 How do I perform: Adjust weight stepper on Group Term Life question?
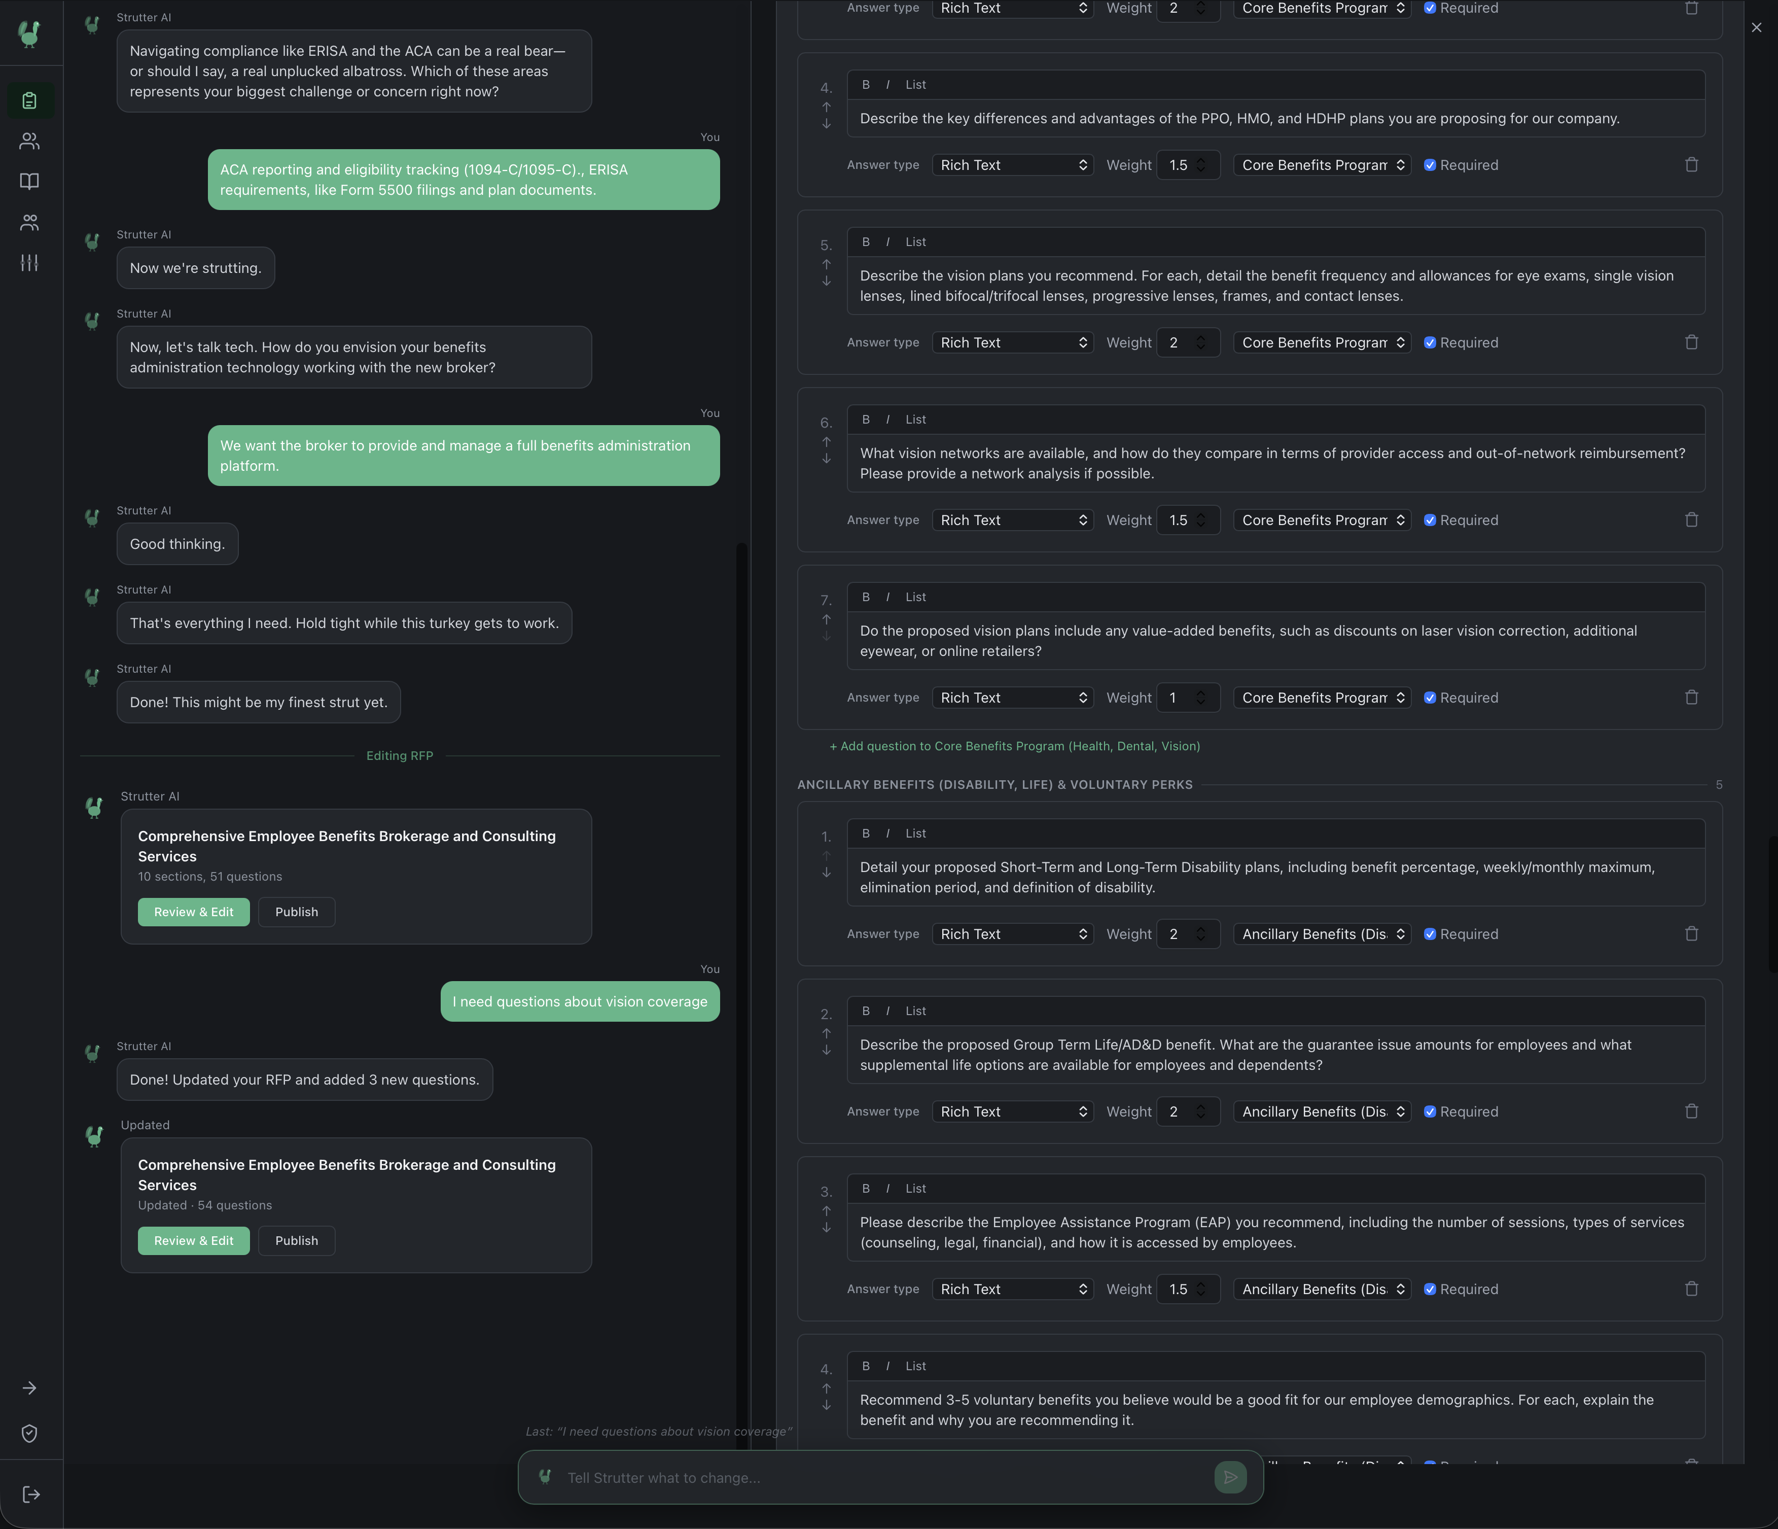pos(1200,1112)
